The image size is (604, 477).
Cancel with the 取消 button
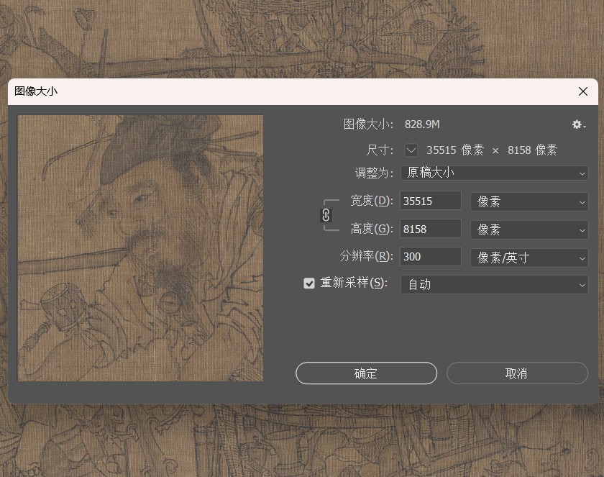tap(517, 373)
